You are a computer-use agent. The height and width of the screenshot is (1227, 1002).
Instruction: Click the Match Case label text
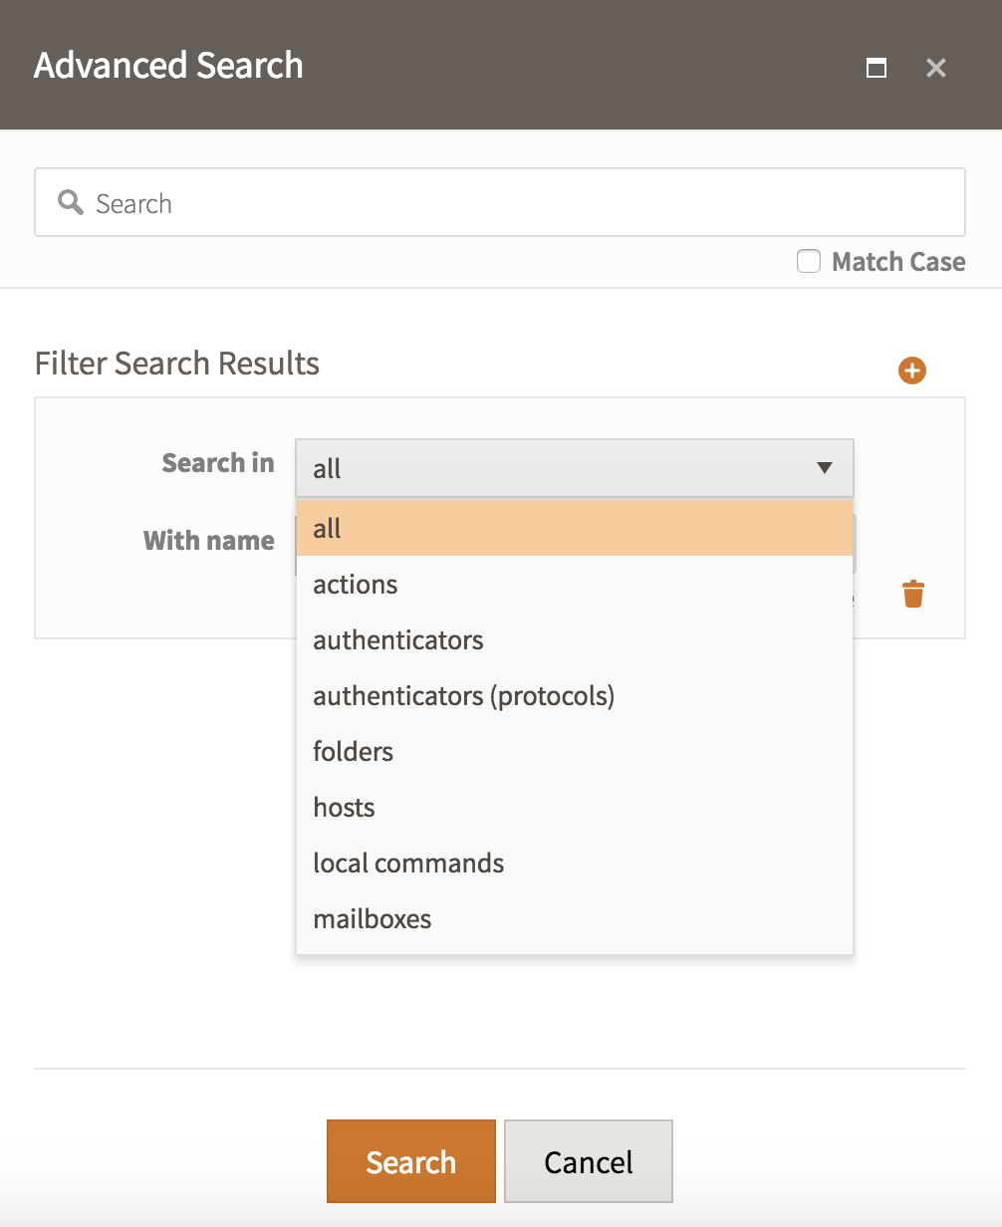898,261
